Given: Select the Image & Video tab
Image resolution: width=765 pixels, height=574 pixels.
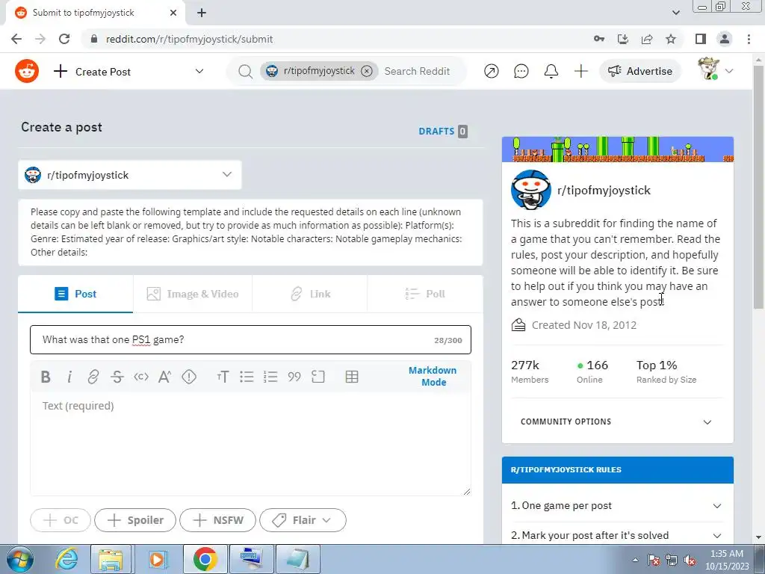Looking at the screenshot, I should click(x=193, y=294).
